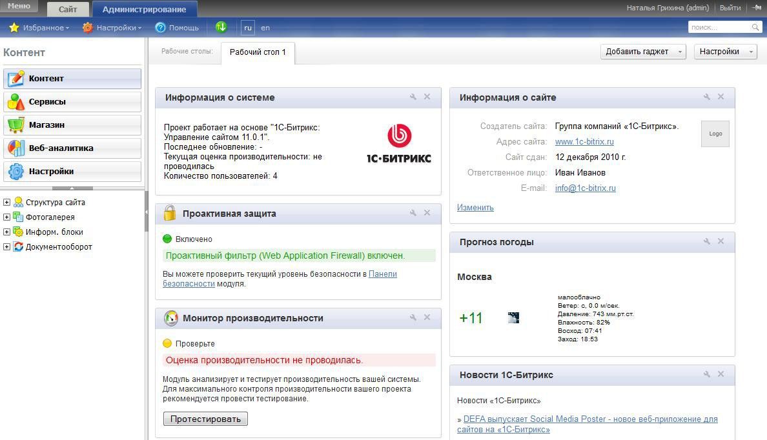Click the green update icon in the toolbar
The height and width of the screenshot is (440, 767).
[x=220, y=27]
